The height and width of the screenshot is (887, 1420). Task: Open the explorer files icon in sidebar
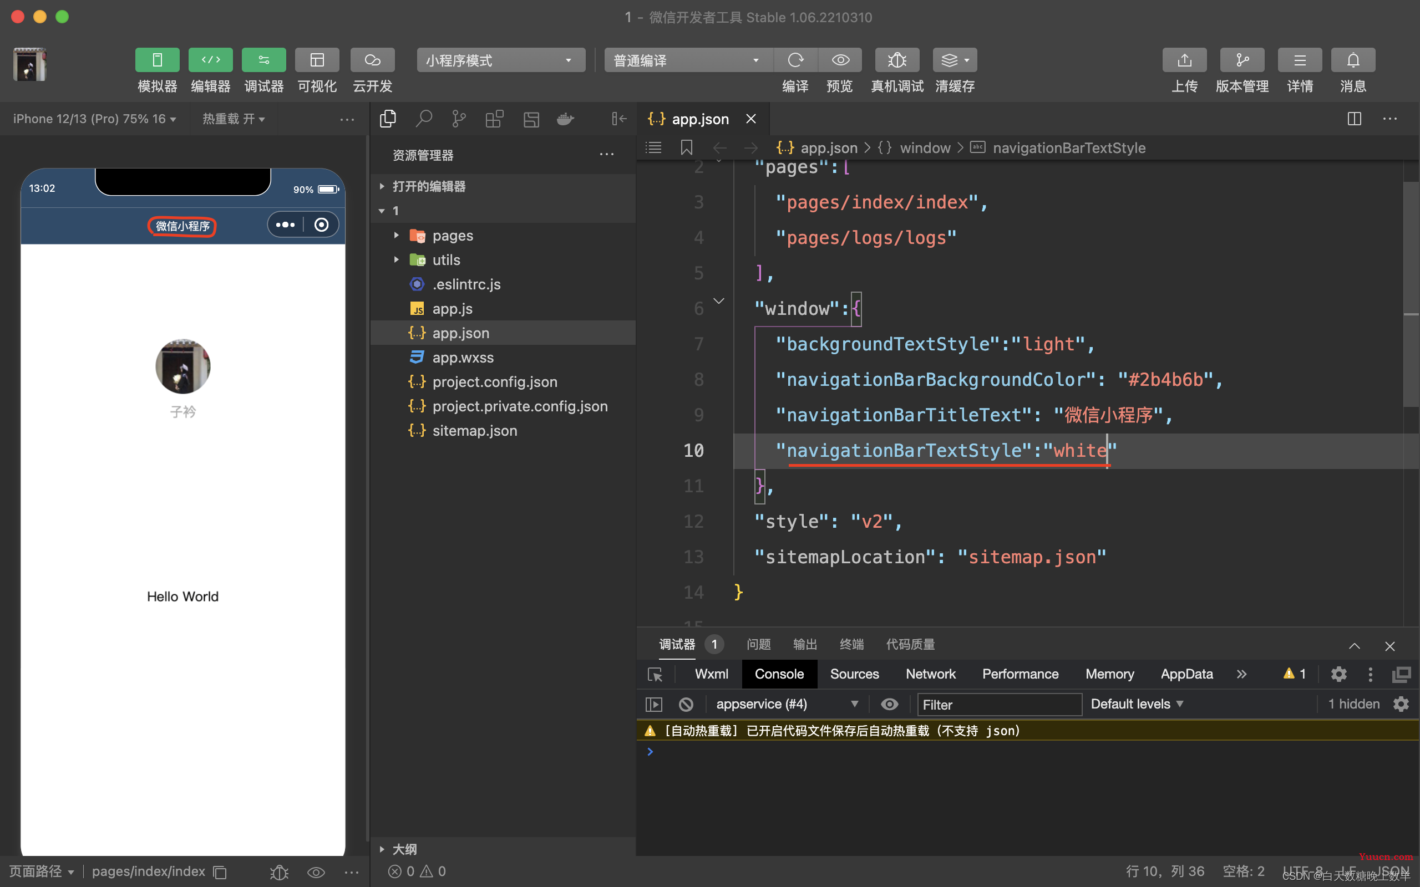(x=388, y=119)
